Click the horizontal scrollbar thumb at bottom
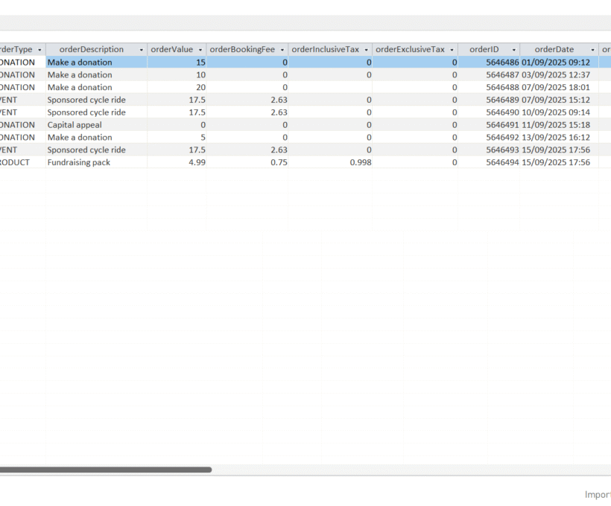Image resolution: width=611 pixels, height=506 pixels. (x=104, y=470)
